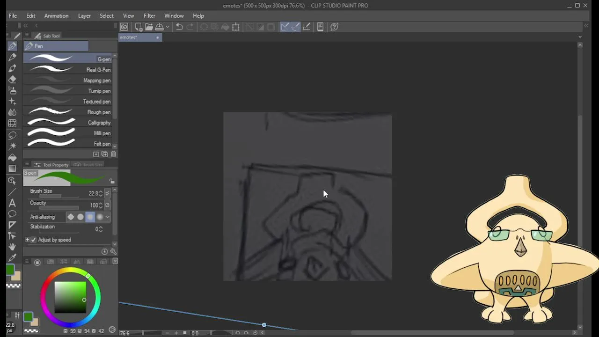Viewport: 599px width, 337px height.
Task: Select the Operation object tool
Action: (13, 181)
